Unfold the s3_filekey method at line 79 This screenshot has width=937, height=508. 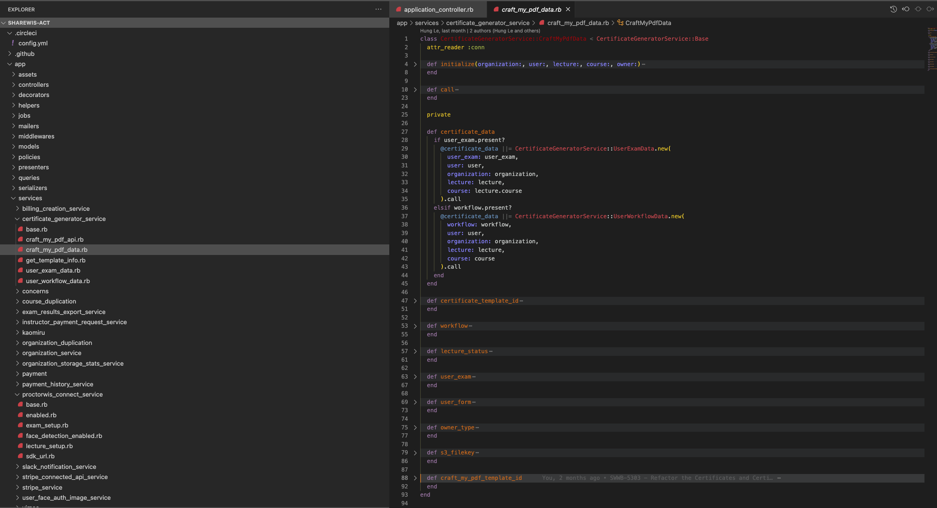point(415,452)
